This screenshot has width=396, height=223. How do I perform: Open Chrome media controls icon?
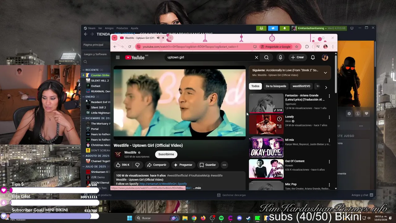[x=318, y=47]
